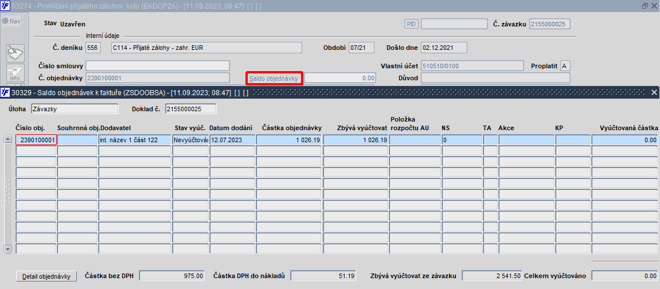This screenshot has width=660, height=289.
Task: Click the Úloha field Závazky
Action: click(x=75, y=108)
